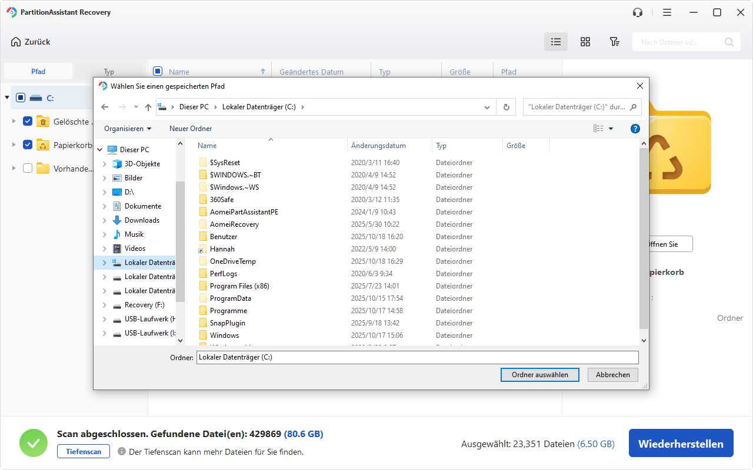Select the AomeiPartAssistantPE folder

pos(244,212)
